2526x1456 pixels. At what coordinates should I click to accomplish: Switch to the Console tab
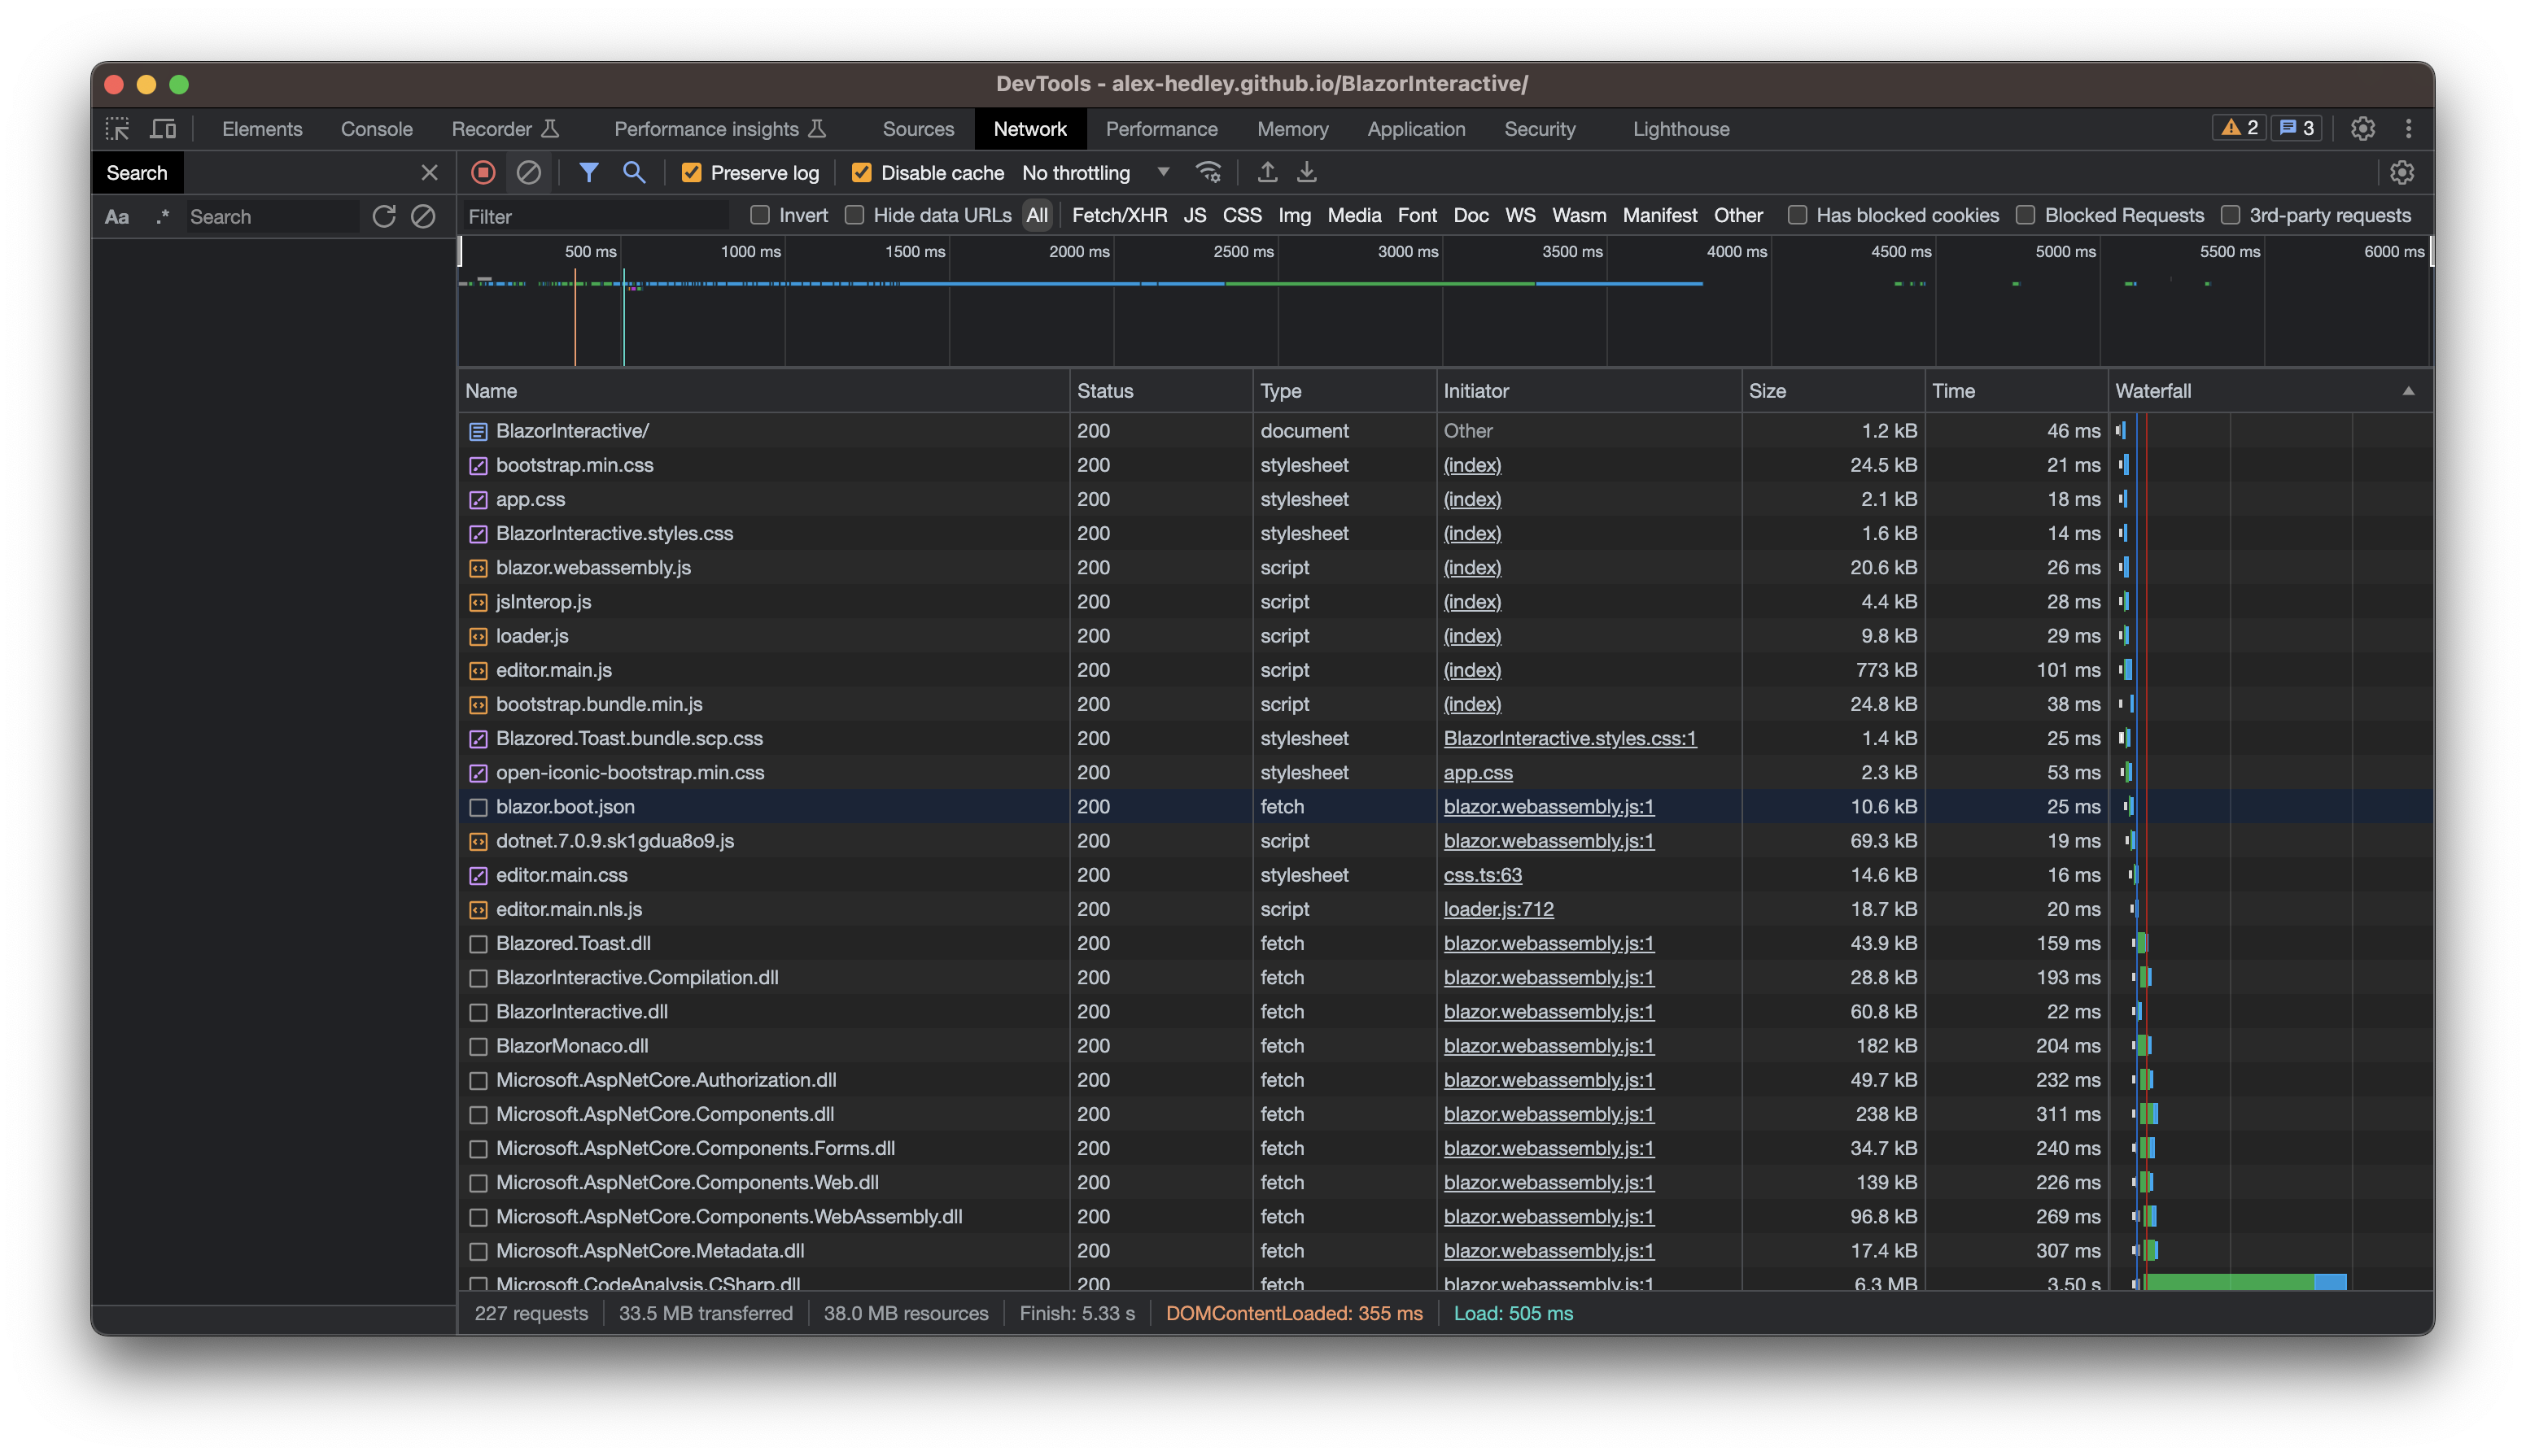[x=376, y=129]
